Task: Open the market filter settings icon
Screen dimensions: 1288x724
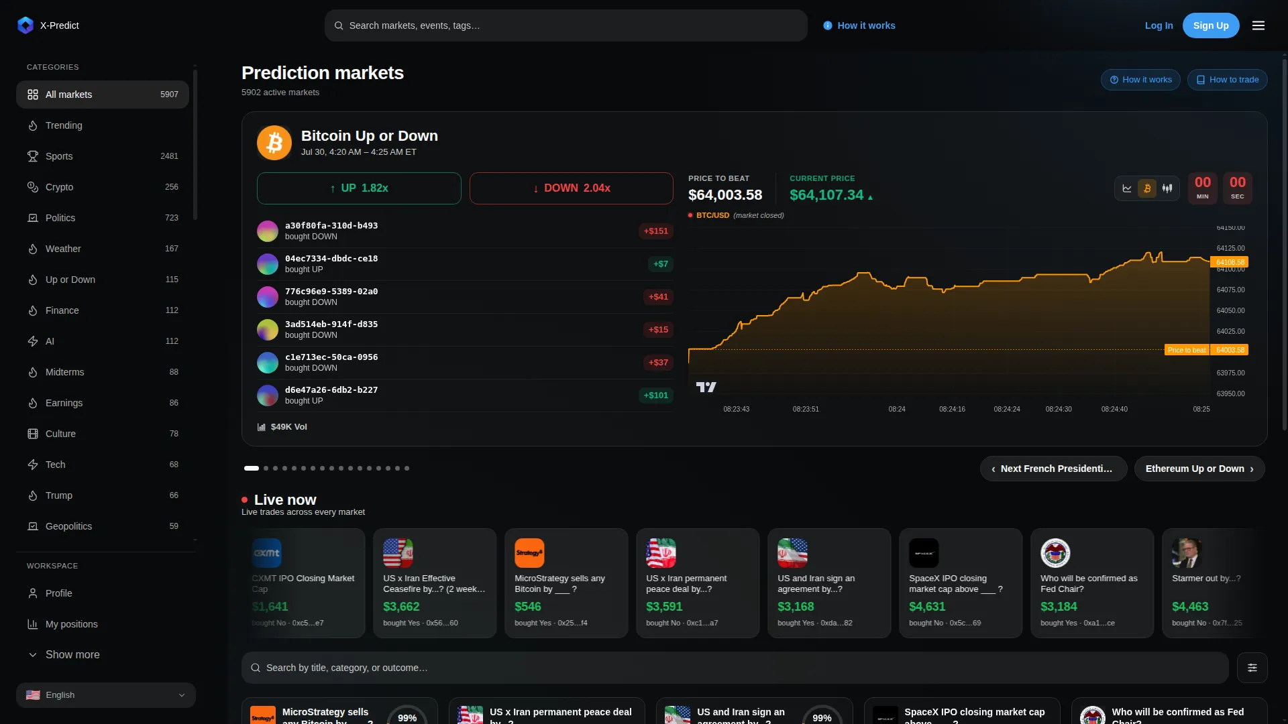Action: point(1252,668)
